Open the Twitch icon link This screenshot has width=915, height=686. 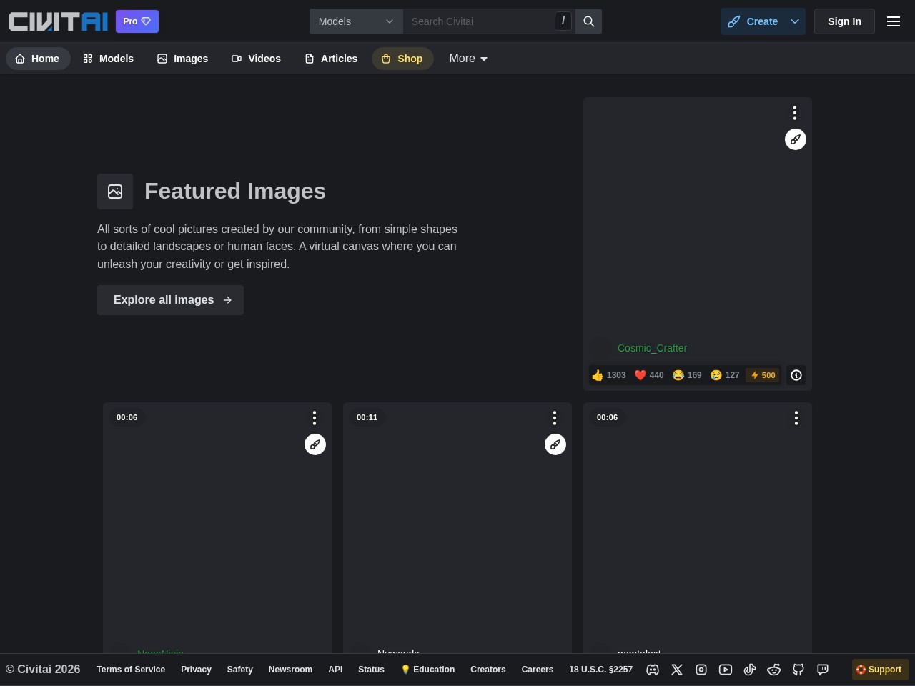823,670
